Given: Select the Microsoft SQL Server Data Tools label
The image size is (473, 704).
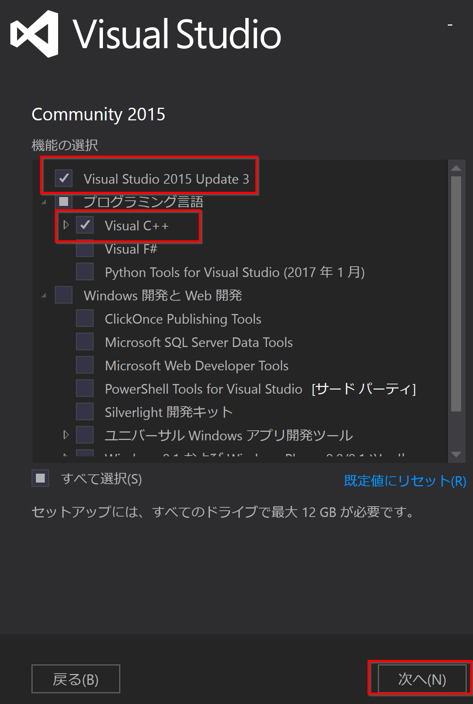Looking at the screenshot, I should pos(199,342).
